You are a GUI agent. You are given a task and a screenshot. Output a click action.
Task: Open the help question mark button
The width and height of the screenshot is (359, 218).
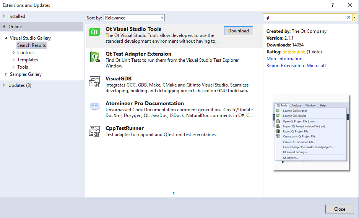[x=333, y=5]
